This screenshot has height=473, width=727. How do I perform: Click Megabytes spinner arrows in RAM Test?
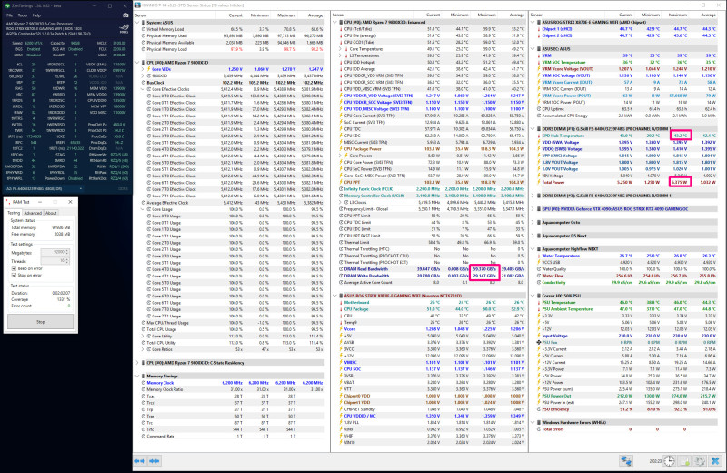click(67, 253)
